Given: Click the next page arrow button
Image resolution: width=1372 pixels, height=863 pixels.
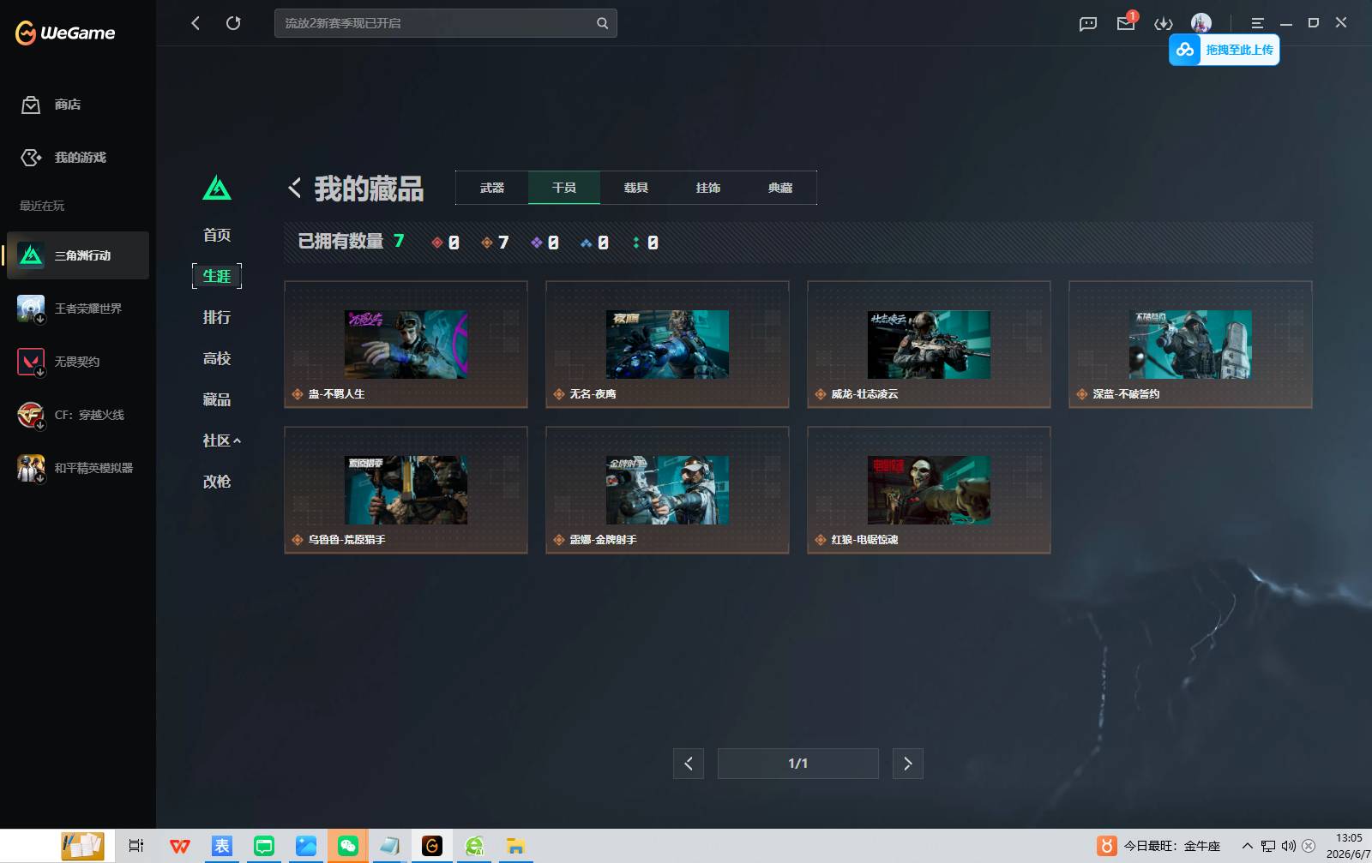Looking at the screenshot, I should [x=908, y=764].
